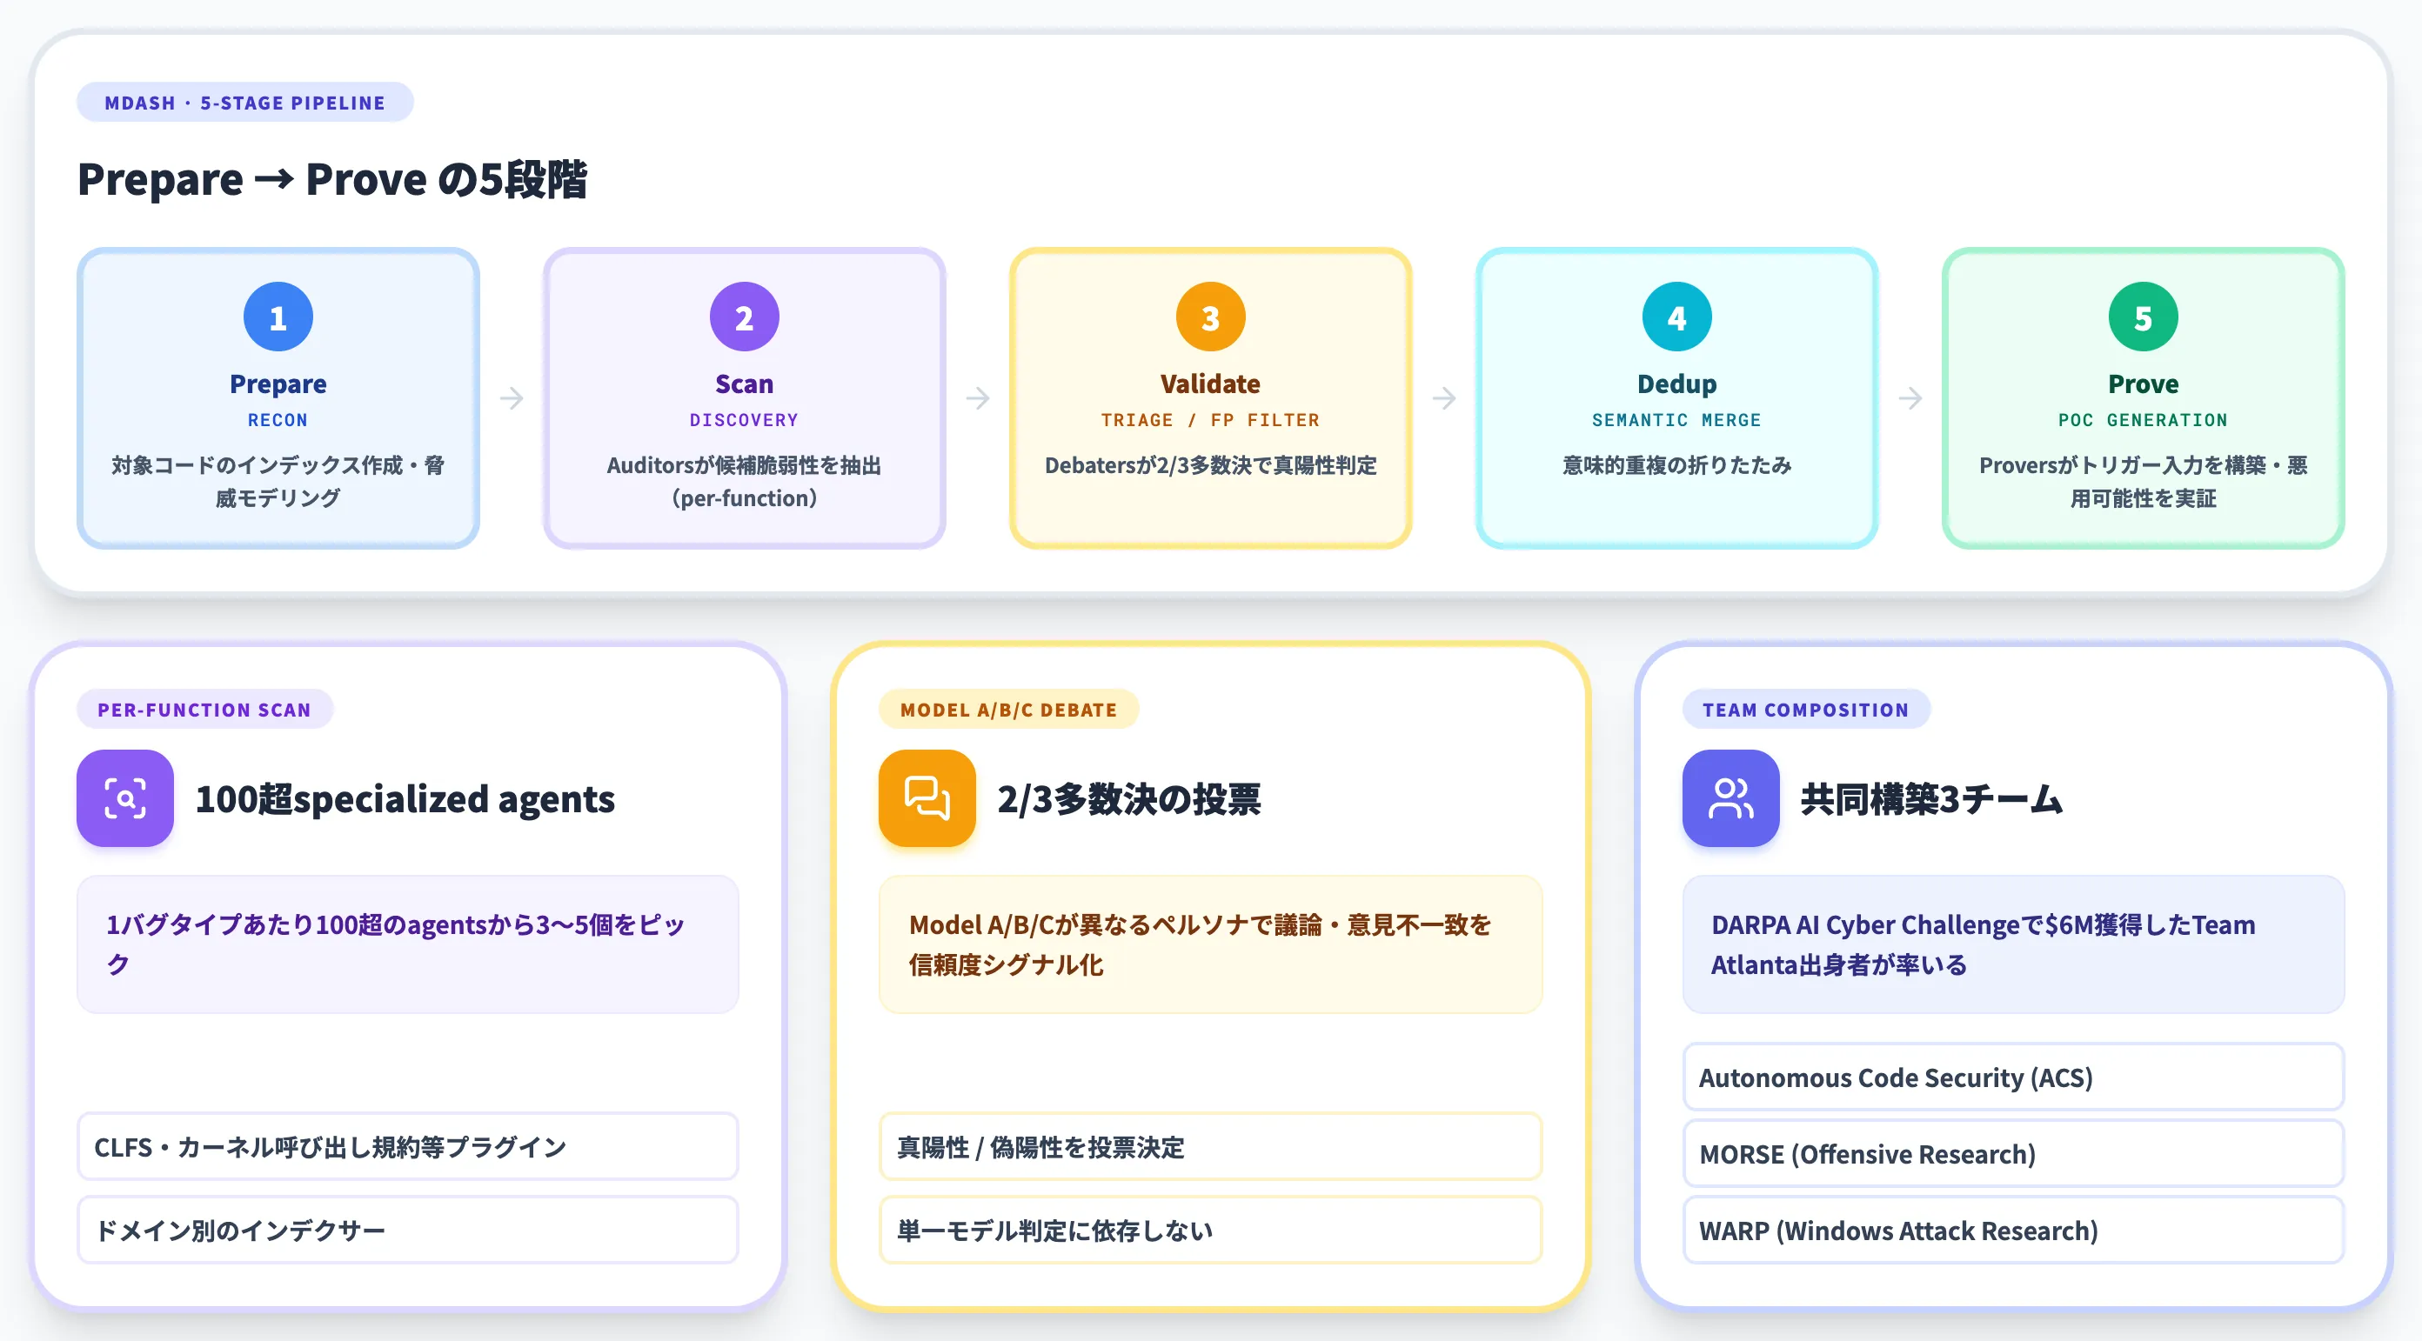Image resolution: width=2422 pixels, height=1341 pixels.
Task: Click the purple number 2 circle
Action: pos(745,317)
